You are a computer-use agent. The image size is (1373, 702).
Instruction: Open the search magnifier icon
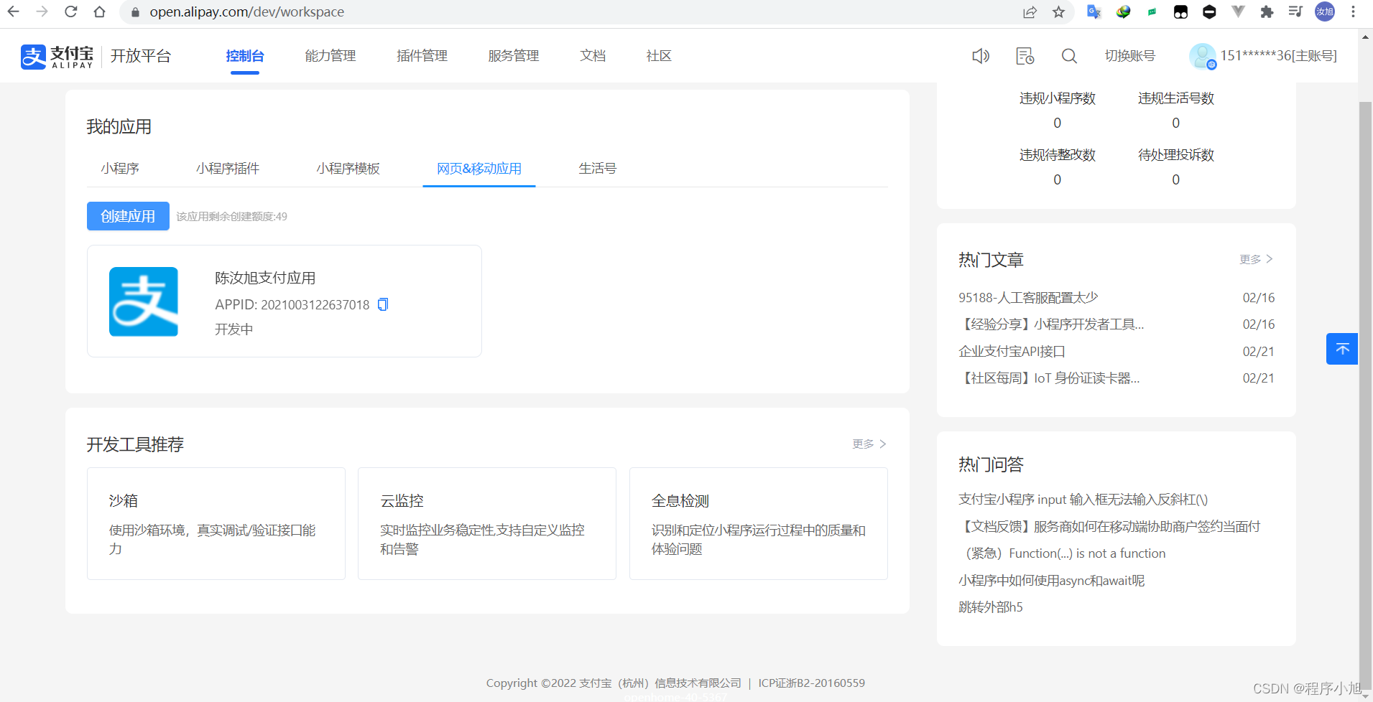[x=1069, y=56]
